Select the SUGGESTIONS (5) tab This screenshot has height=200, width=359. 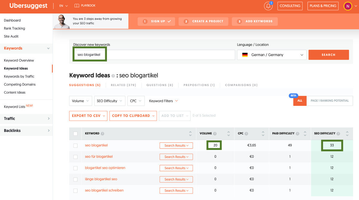point(85,85)
